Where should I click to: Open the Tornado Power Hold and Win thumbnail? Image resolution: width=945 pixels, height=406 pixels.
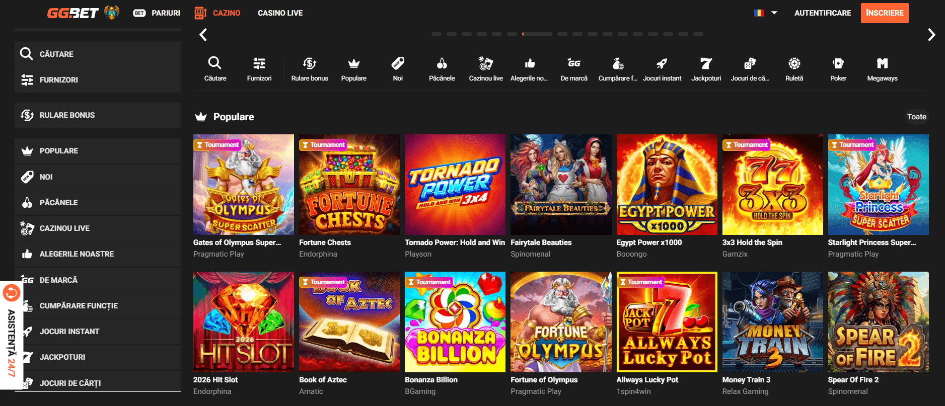455,185
